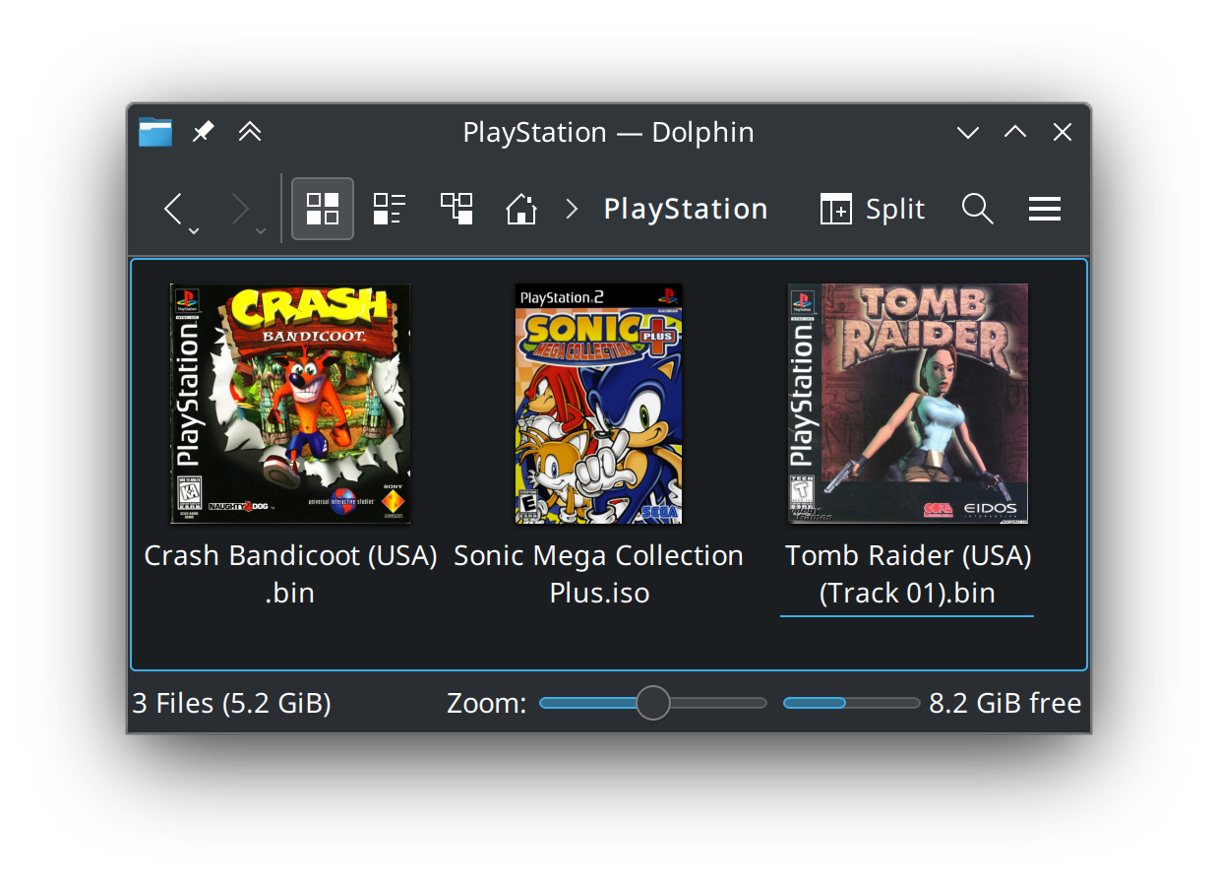This screenshot has width=1218, height=884.
Task: Click the Split view button
Action: point(872,209)
